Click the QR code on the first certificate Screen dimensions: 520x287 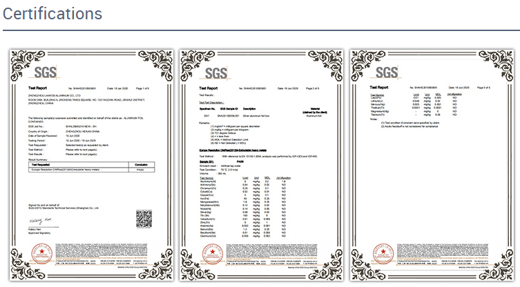pos(144,219)
